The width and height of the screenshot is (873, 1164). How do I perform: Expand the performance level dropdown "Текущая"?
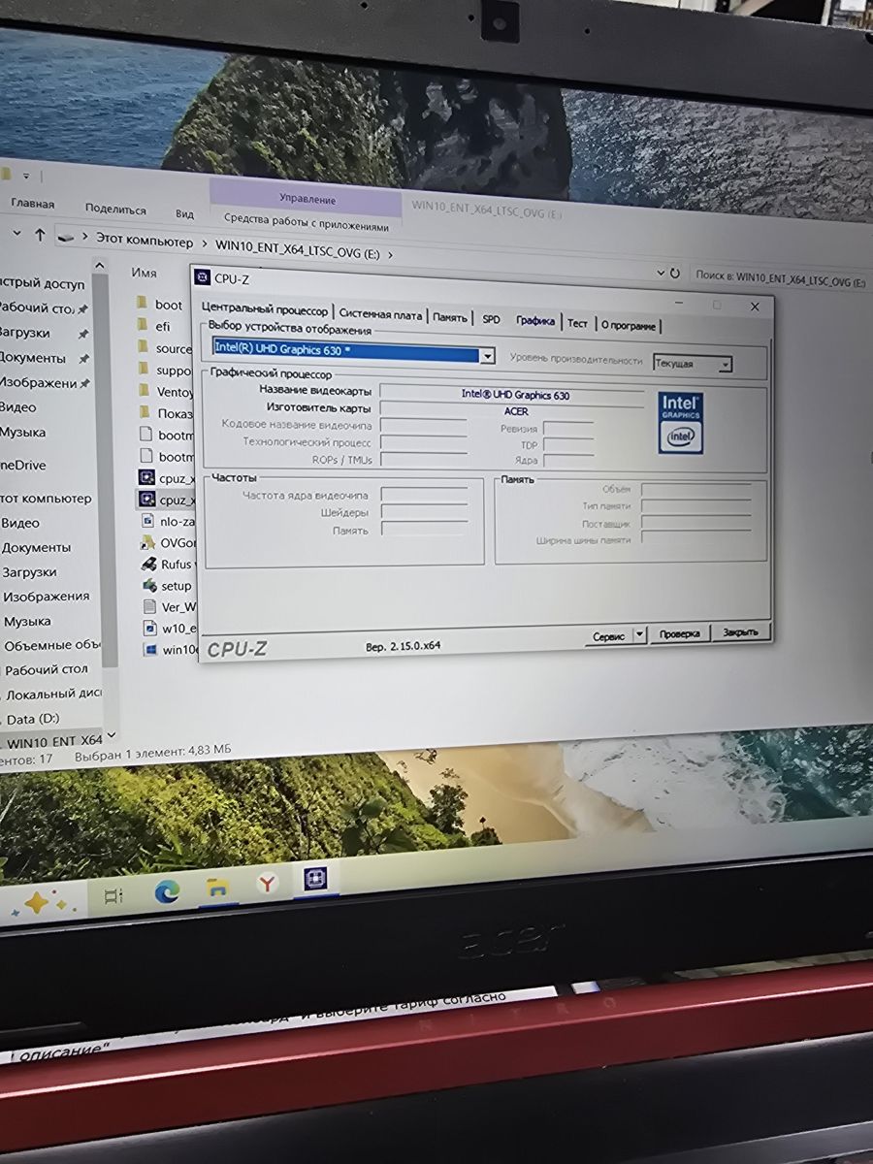pyautogui.click(x=724, y=365)
